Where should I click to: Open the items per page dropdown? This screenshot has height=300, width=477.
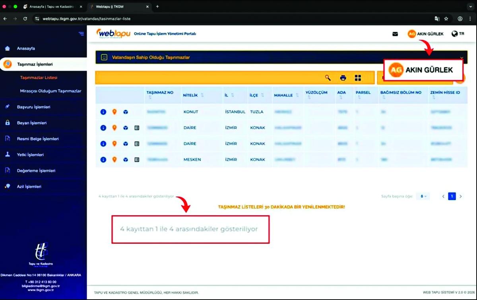(x=423, y=196)
